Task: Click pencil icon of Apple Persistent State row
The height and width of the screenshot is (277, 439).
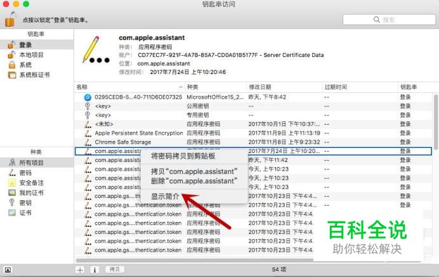Action: [88, 133]
